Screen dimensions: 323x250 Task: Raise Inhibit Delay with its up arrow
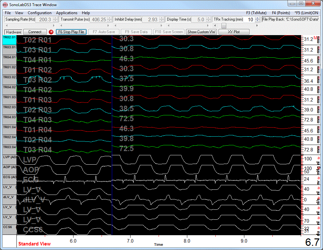(x=162, y=18)
